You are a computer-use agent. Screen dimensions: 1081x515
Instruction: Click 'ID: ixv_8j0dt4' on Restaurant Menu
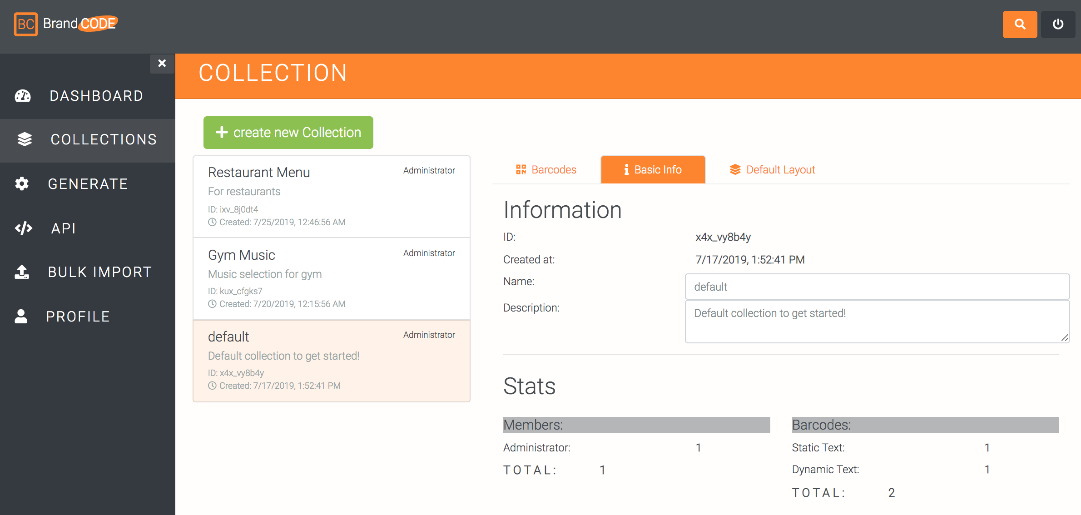tap(233, 209)
